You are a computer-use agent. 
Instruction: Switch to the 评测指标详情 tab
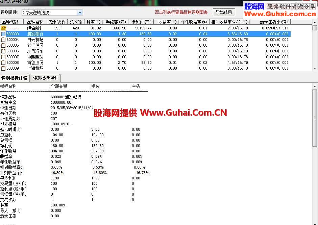coord(15,78)
